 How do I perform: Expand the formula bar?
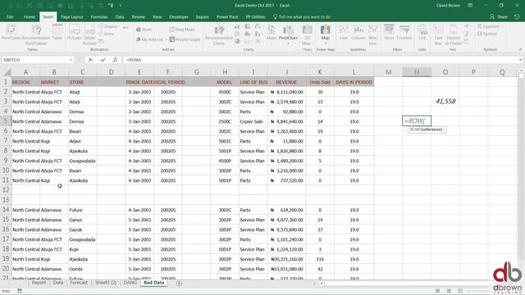click(x=520, y=60)
